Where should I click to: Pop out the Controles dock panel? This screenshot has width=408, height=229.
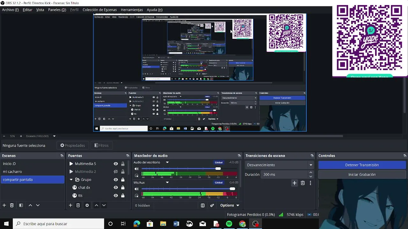405,156
